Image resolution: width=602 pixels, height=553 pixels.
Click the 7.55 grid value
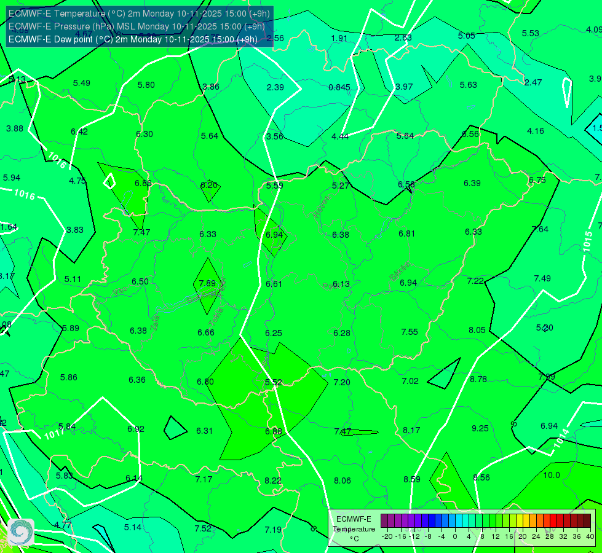[410, 332]
